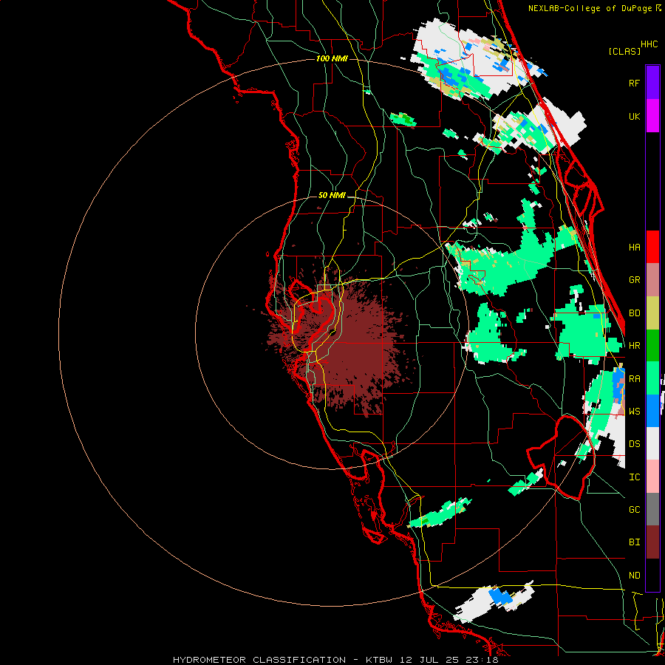Click the "HHC" product label
The width and height of the screenshot is (665, 665).
point(649,44)
